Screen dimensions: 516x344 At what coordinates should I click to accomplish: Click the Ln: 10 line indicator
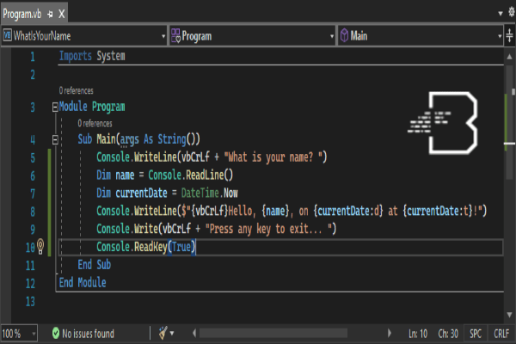coord(418,334)
